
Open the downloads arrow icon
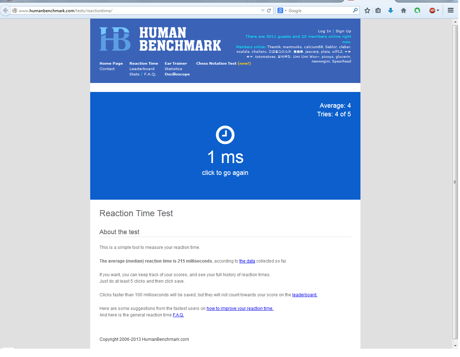click(391, 10)
